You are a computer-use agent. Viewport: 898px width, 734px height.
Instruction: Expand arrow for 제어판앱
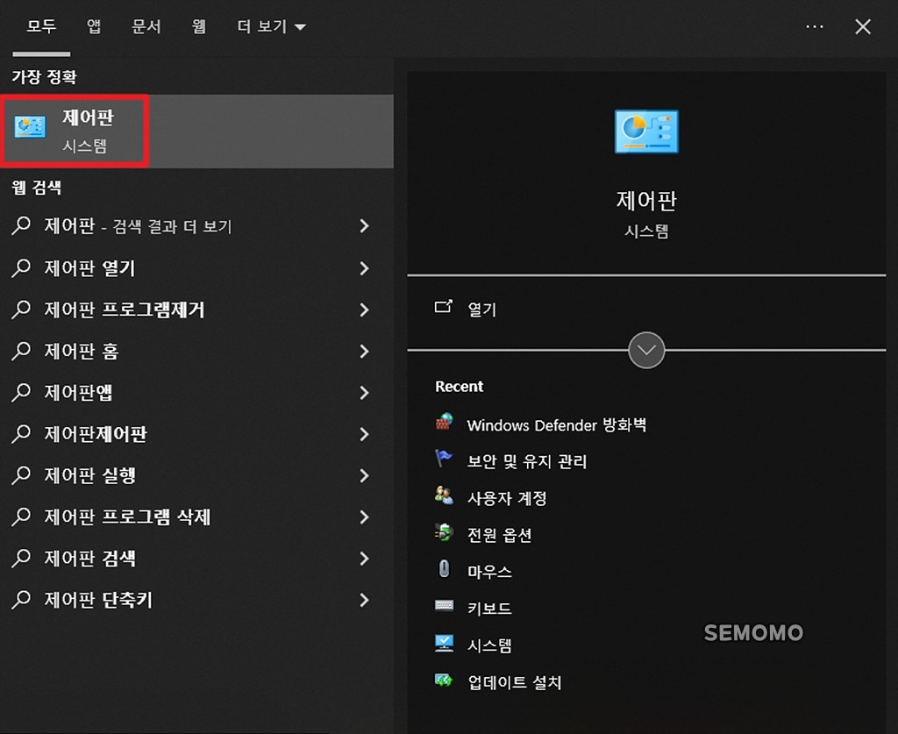tap(364, 392)
